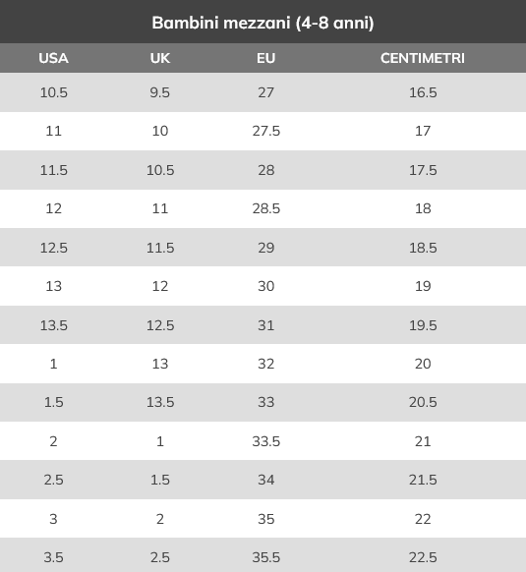Select the EU column header
Screen dimensions: 526x572
click(265, 58)
